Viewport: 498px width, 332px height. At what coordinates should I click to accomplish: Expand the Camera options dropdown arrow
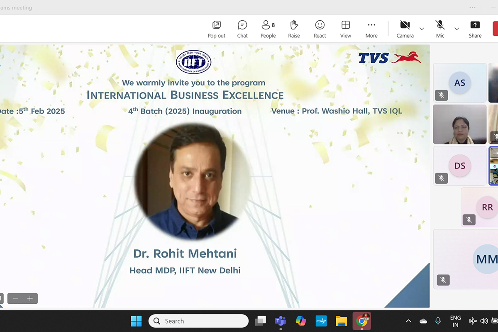tap(422, 29)
